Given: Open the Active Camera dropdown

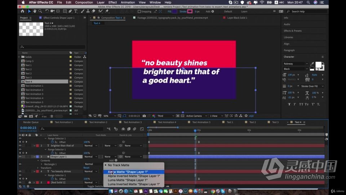Looking at the screenshot, I should [x=196, y=116].
